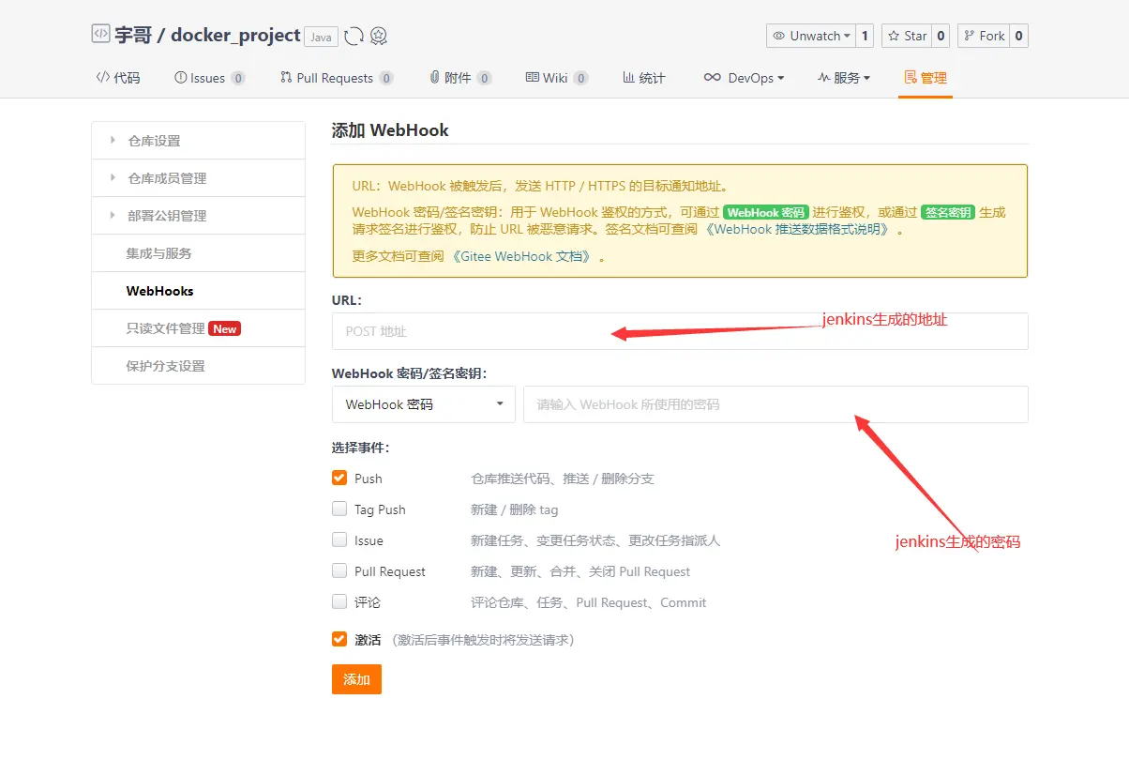Click the Star count 0
This screenshot has height=760, width=1129.
coord(941,36)
